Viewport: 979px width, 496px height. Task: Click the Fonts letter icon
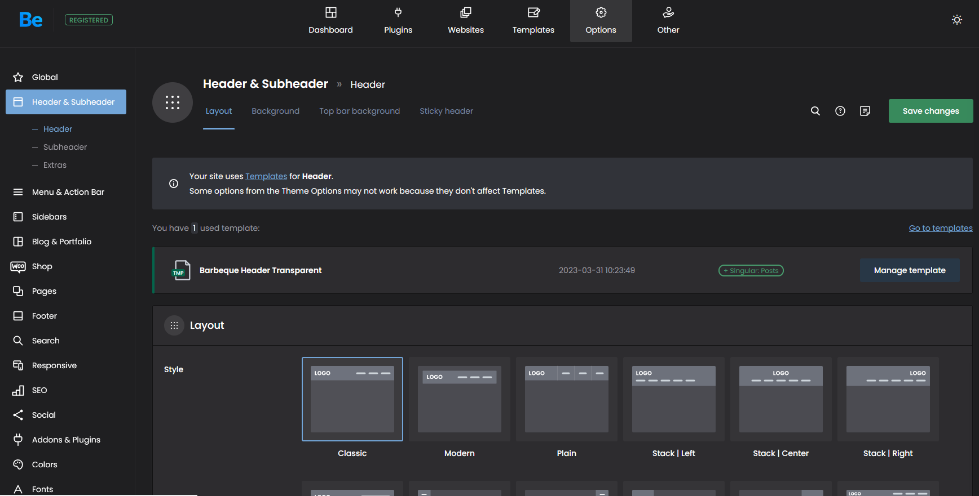(18, 489)
